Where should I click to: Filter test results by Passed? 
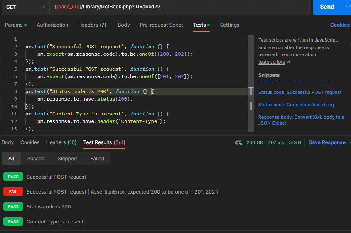click(x=36, y=159)
